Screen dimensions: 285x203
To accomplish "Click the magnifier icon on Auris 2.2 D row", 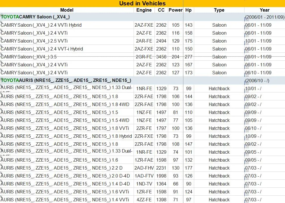I will [x=1, y=165].
